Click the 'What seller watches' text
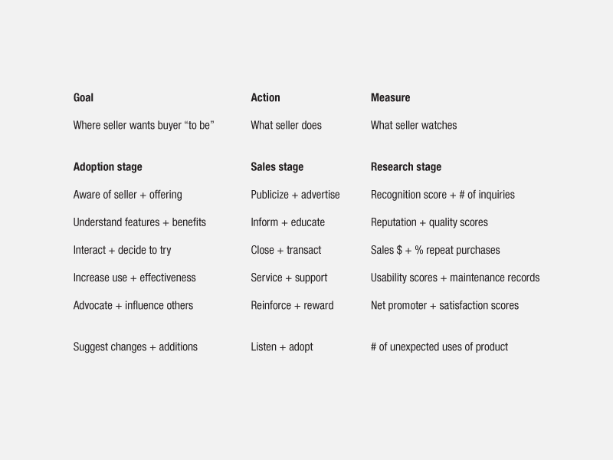The width and height of the screenshot is (613, 460). click(x=414, y=125)
